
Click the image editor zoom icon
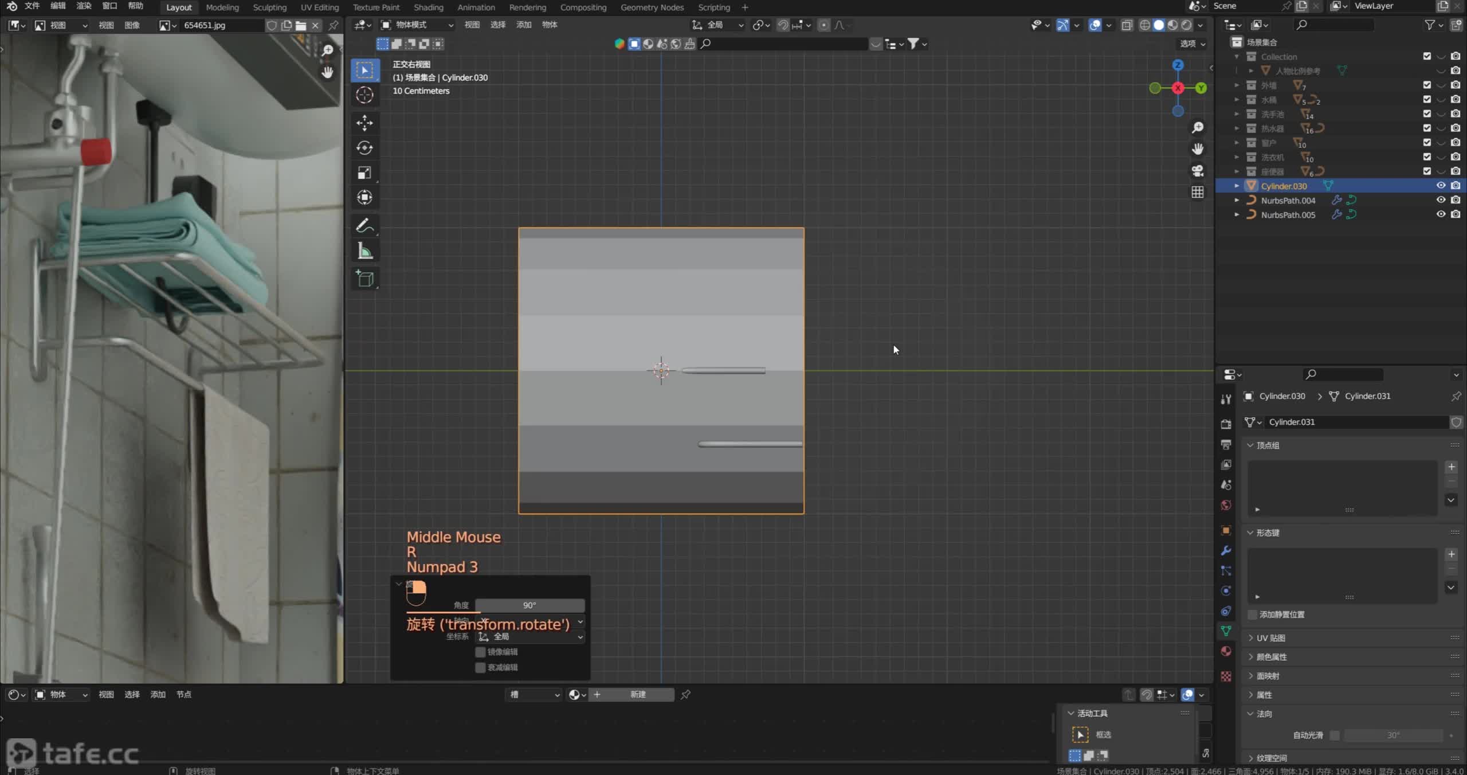pyautogui.click(x=327, y=50)
